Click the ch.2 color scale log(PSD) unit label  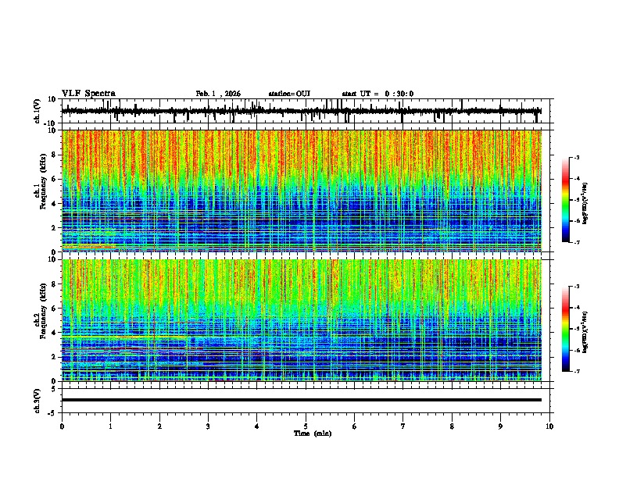[x=585, y=332]
